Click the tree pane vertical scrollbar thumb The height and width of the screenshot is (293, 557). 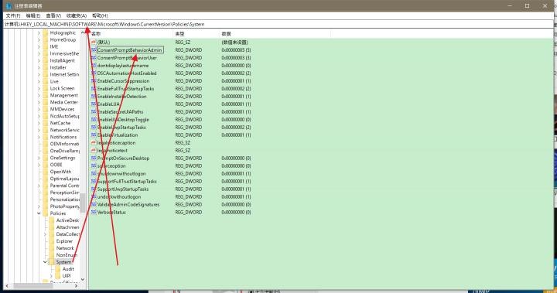(x=83, y=203)
